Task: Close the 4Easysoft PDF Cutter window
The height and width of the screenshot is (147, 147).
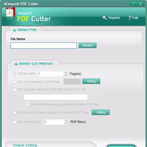Action: [x=140, y=4]
